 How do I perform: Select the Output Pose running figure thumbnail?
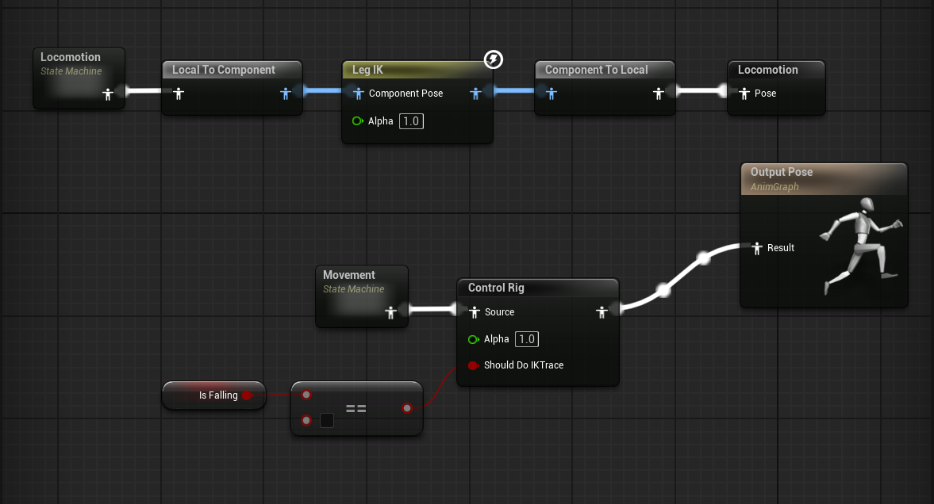pyautogui.click(x=861, y=246)
